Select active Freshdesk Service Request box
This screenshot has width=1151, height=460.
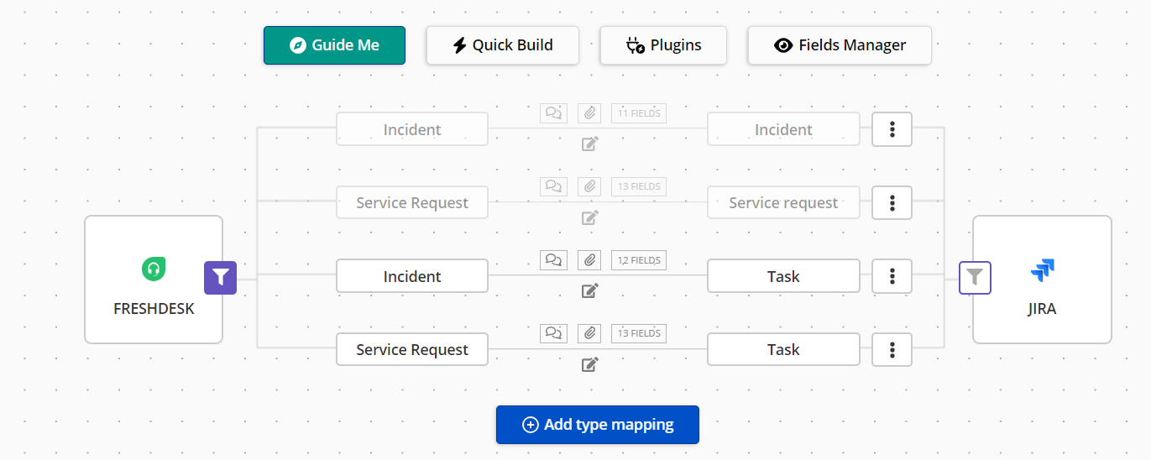pos(412,349)
